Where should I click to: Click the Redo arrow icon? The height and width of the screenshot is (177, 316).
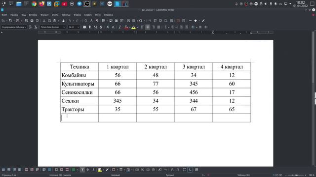(x=77, y=21)
